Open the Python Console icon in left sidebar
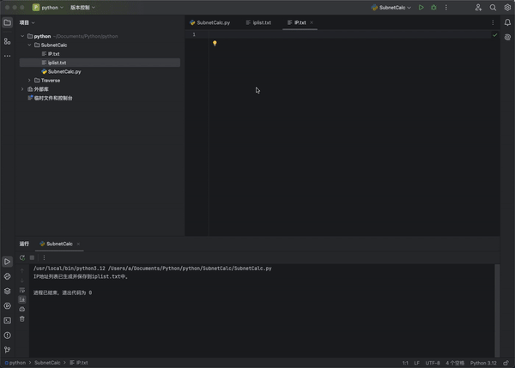The width and height of the screenshot is (515, 368). pyautogui.click(x=7, y=306)
